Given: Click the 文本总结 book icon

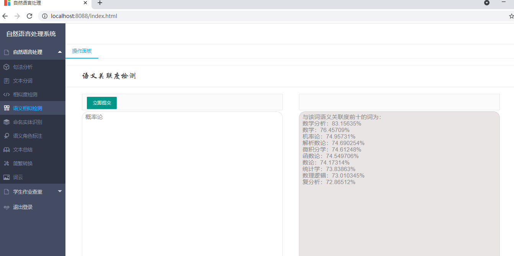Looking at the screenshot, I should [6, 150].
